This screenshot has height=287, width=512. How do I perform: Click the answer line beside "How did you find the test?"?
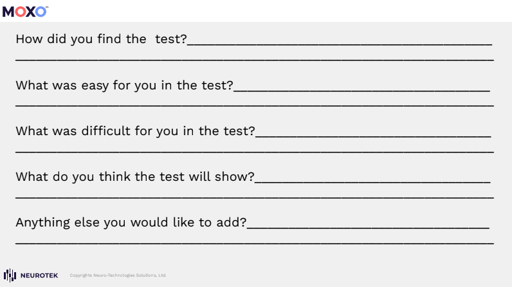340,42
